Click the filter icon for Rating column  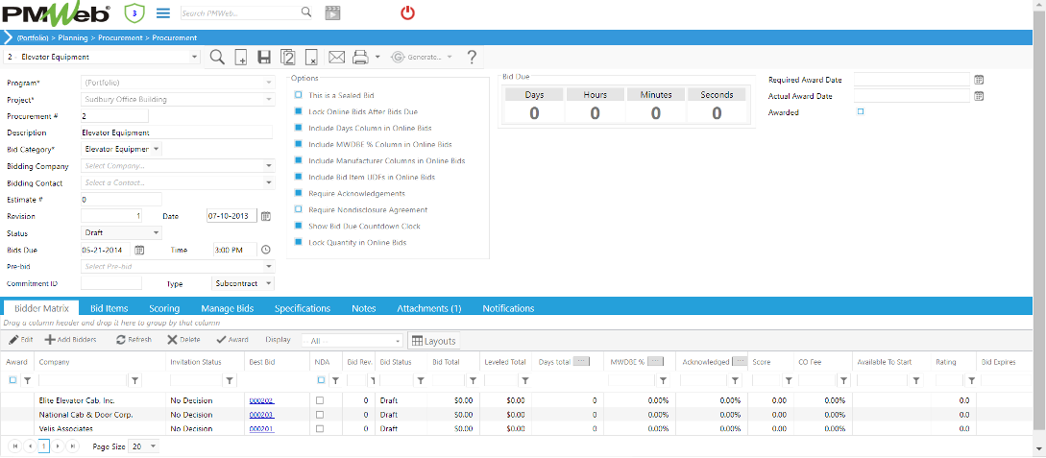(x=972, y=380)
